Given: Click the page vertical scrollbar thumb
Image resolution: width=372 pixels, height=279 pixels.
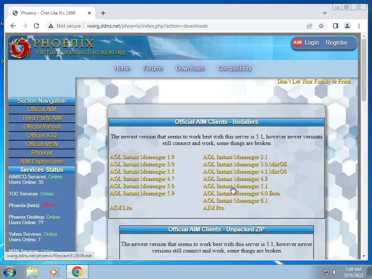Looking at the screenshot, I should [x=364, y=70].
